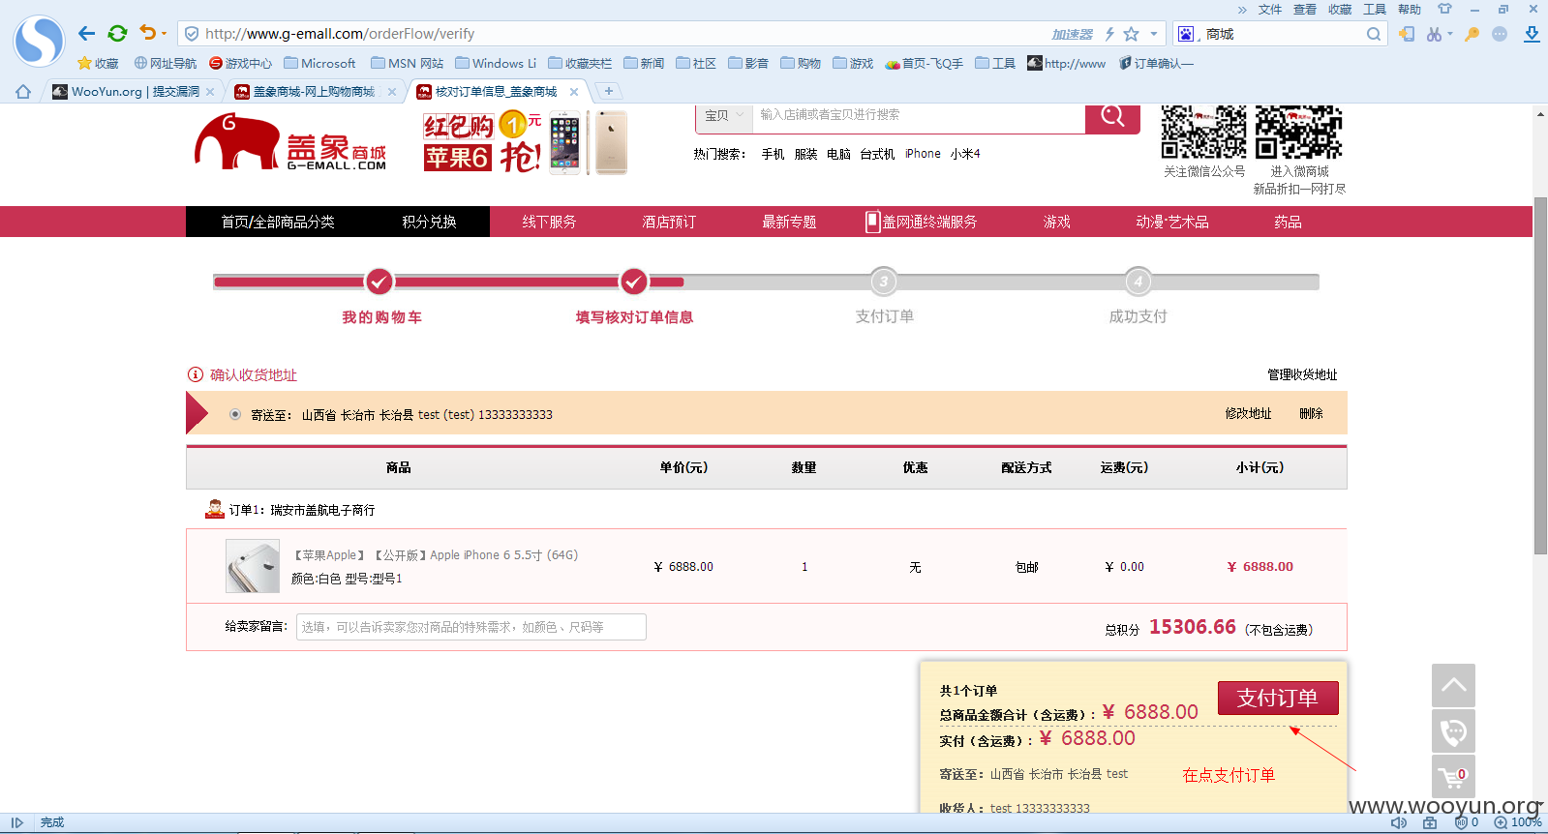This screenshot has width=1548, height=834.
Task: Open the 收藏 star favorites bookmark
Action: 98,63
